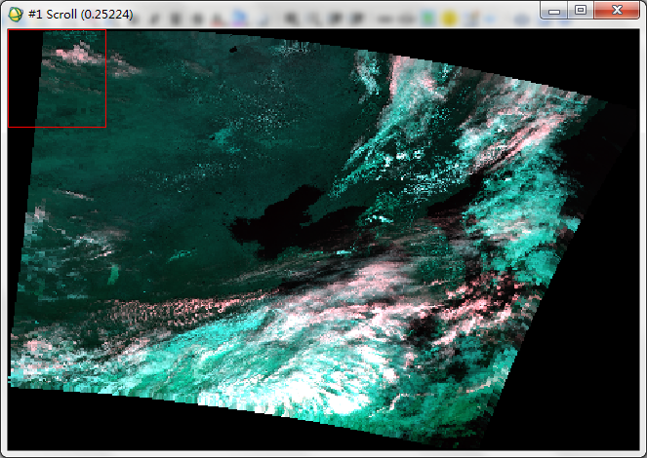
Task: Close the #1 Scroll window
Action: click(615, 10)
